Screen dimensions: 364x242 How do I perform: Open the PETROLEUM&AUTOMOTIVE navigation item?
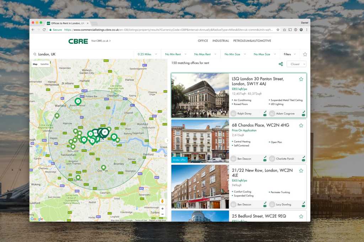pos(252,41)
